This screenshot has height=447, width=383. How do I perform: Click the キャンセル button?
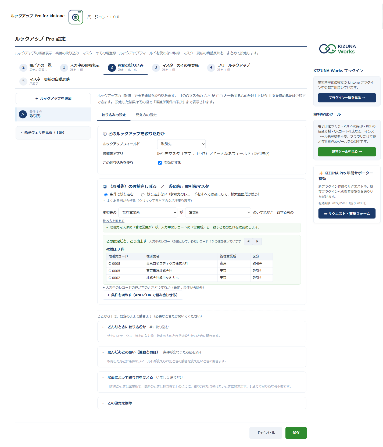266,433
